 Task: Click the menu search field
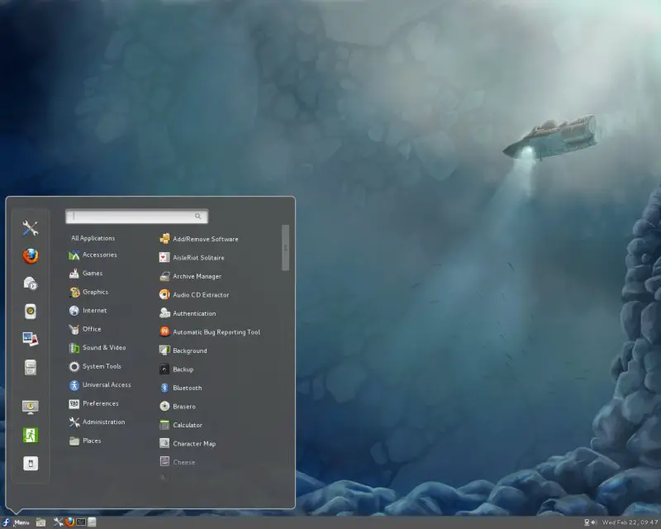(136, 216)
